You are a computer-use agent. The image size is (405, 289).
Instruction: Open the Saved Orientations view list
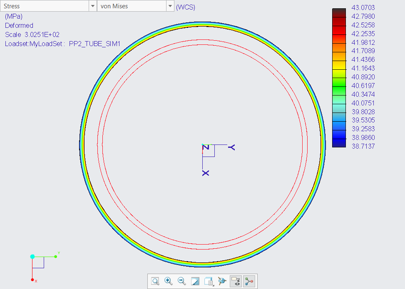pos(209,281)
